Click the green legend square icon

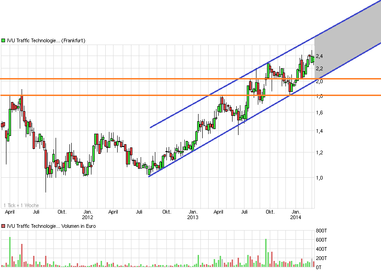click(x=3, y=41)
